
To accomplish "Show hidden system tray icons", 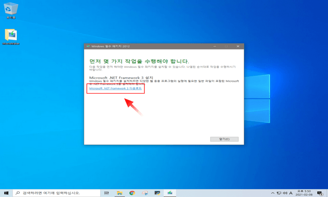I will (273, 193).
